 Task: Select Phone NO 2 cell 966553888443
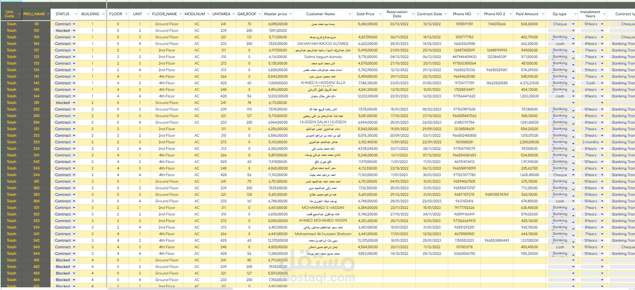point(497,241)
